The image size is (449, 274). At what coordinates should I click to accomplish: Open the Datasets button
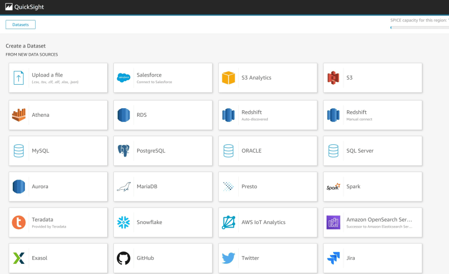20,24
